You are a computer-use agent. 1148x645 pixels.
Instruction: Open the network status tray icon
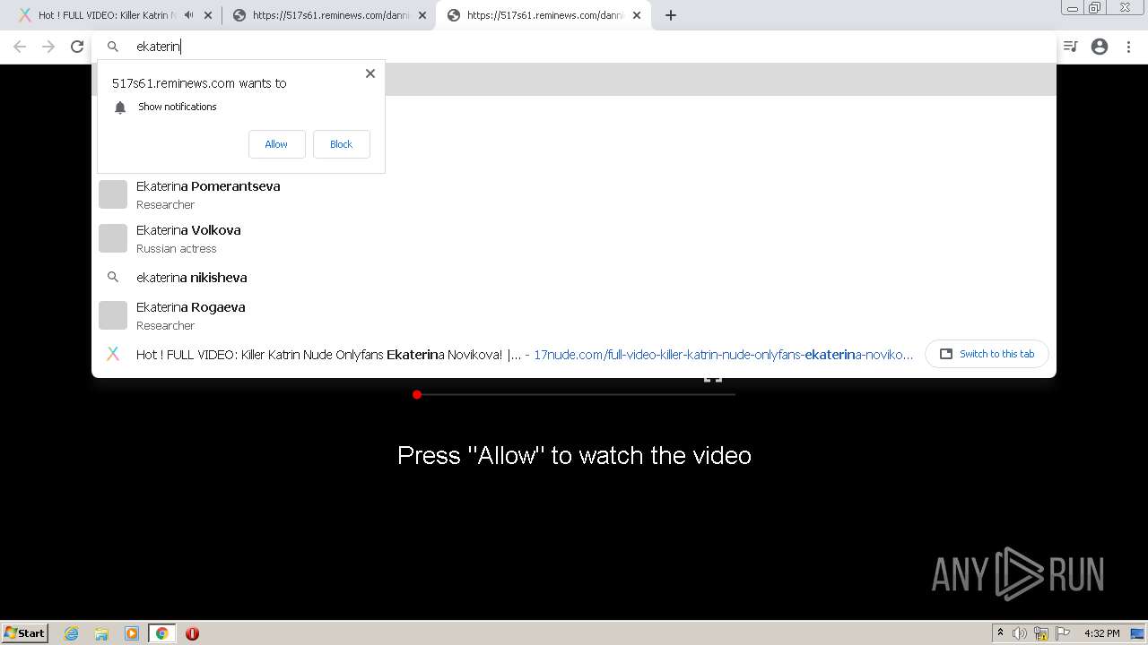(1041, 633)
